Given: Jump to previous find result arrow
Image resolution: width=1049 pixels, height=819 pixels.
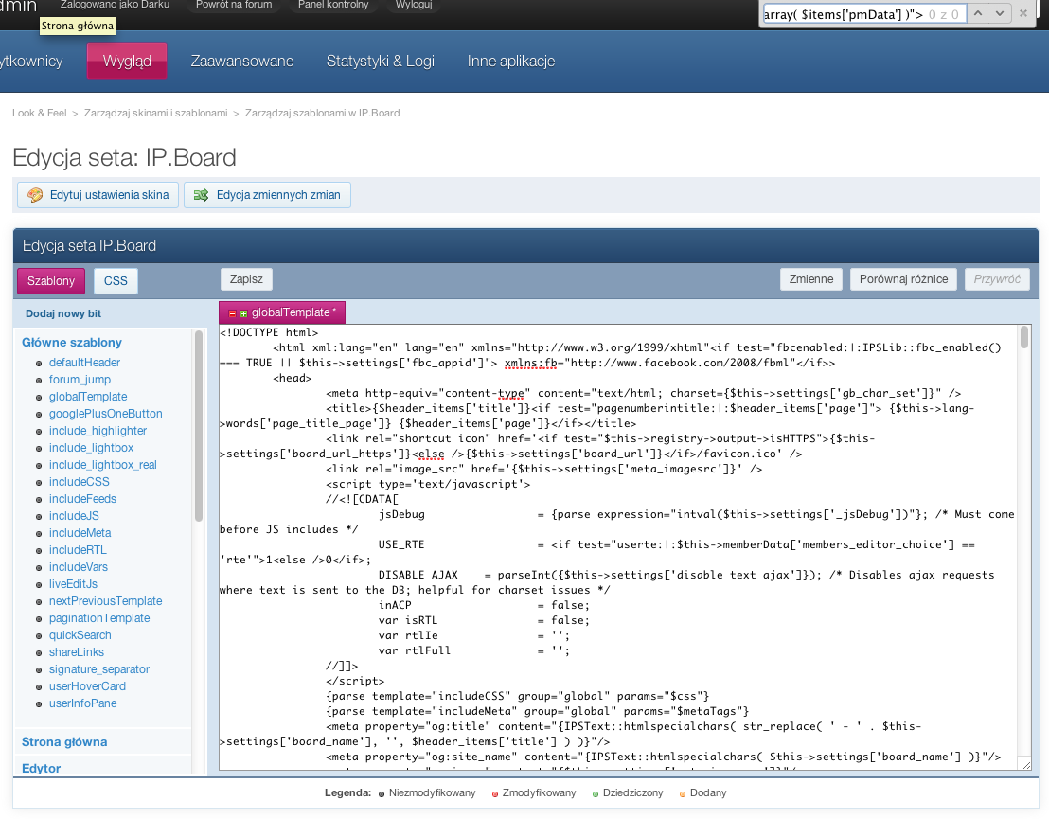Looking at the screenshot, I should (x=976, y=13).
